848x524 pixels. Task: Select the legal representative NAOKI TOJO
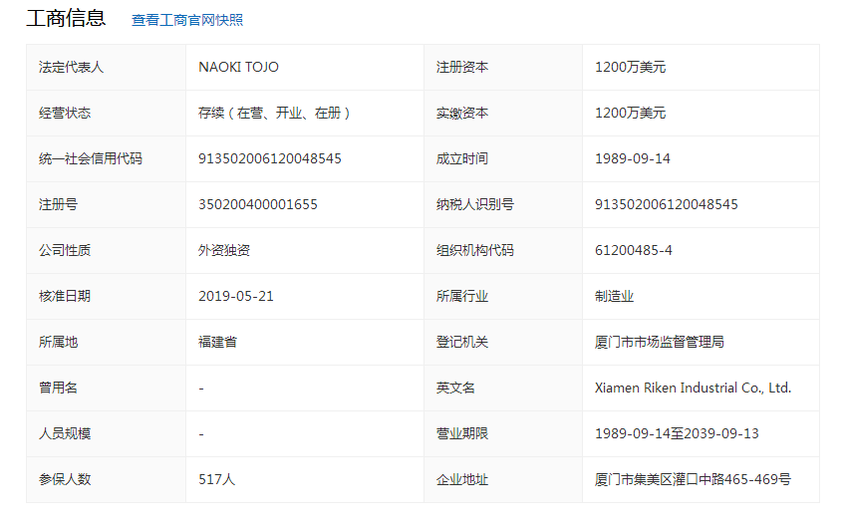[238, 67]
